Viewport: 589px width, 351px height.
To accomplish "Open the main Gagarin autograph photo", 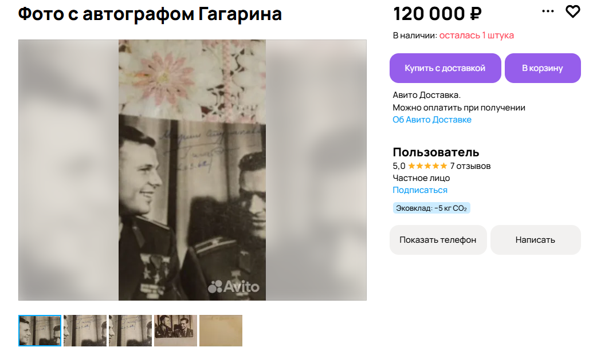I will click(192, 170).
